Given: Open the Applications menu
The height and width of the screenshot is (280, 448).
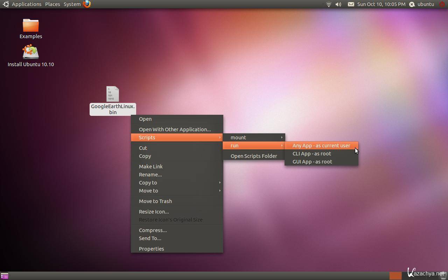Looking at the screenshot, I should point(27,4).
